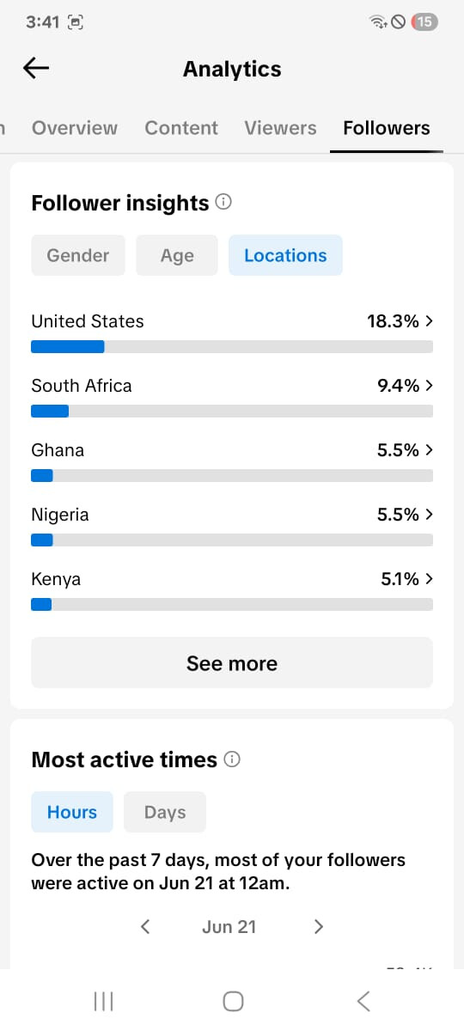Expand United States 18.3% chevron
Image resolution: width=464 pixels, height=1031 pixels.
tap(429, 321)
